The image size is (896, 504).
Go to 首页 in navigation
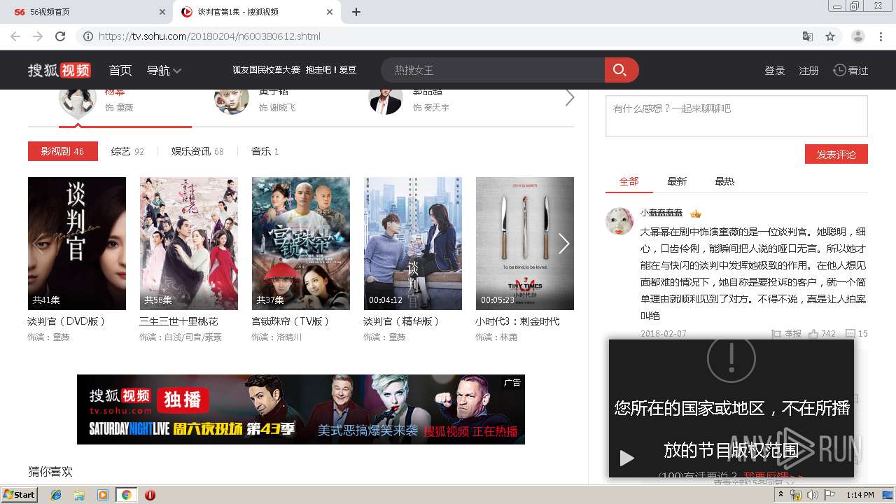coord(120,70)
